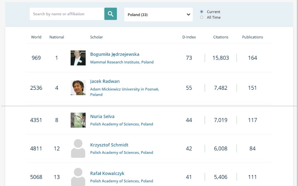The height and width of the screenshot is (186, 298).
Task: Visit Jacek Radwan's profile link
Action: click(x=105, y=81)
